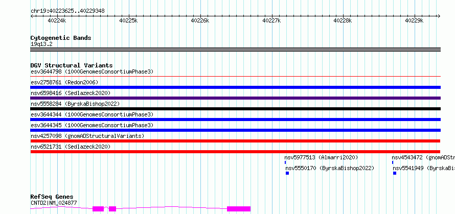Open the nsv6521731 (Sedlazeck2020) label
This screenshot has width=455, height=214.
tap(70, 147)
